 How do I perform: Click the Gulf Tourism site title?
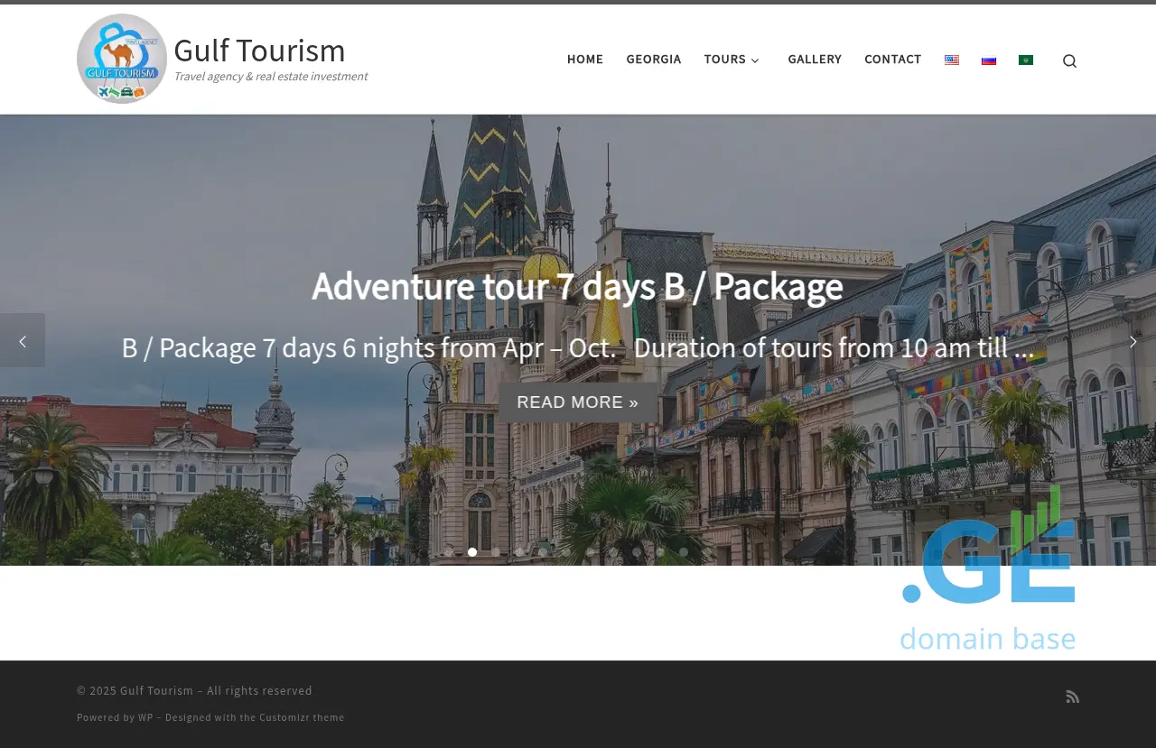pos(259,51)
